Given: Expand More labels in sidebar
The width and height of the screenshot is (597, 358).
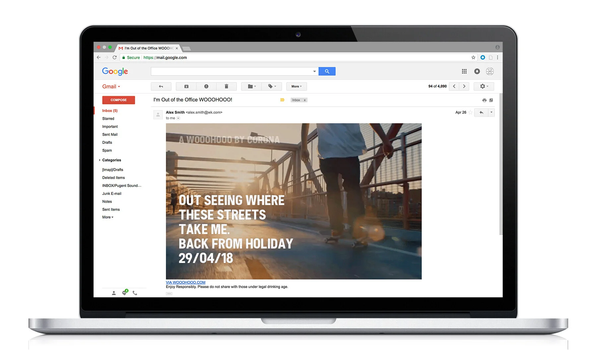Looking at the screenshot, I should (x=108, y=217).
